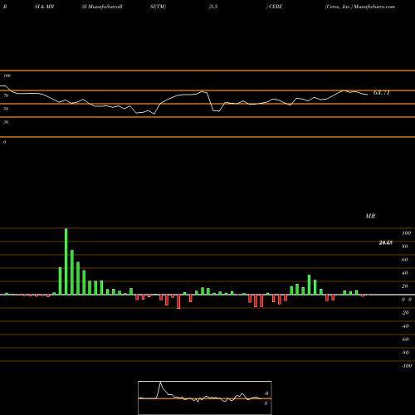Click the SI & MR header text
The height and width of the screenshot is (415, 415).
pos(44,7)
